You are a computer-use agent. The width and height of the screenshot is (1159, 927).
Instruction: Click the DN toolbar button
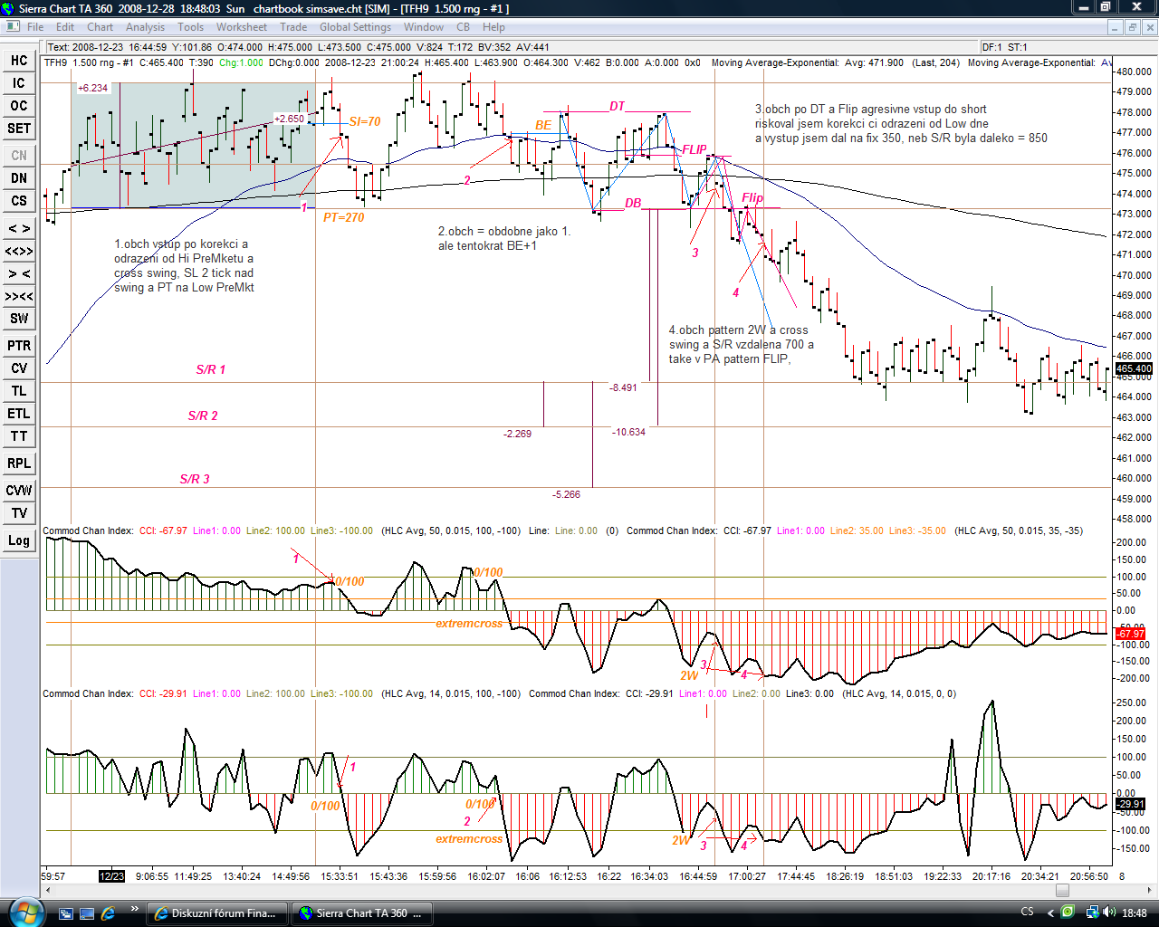[19, 178]
